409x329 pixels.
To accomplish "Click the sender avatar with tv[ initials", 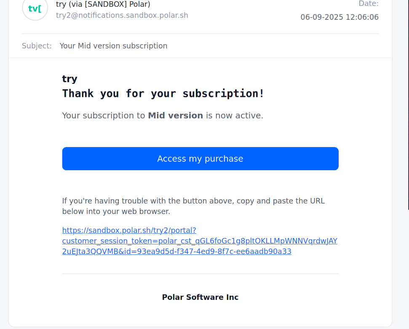I will 35,8.
